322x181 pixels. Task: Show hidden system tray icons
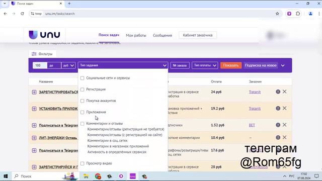tap(284, 176)
